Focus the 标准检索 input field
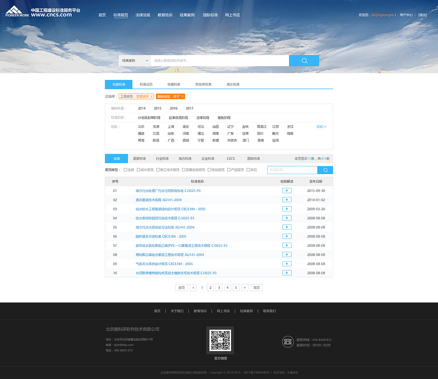This screenshot has width=438, height=379. (292, 170)
